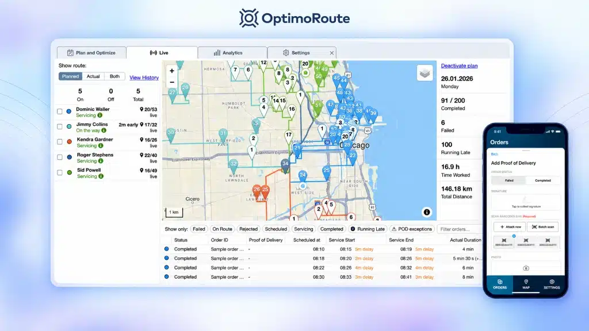This screenshot has width=589, height=331.
Task: Select the order row scheduled at 08:30
Action: click(323, 277)
